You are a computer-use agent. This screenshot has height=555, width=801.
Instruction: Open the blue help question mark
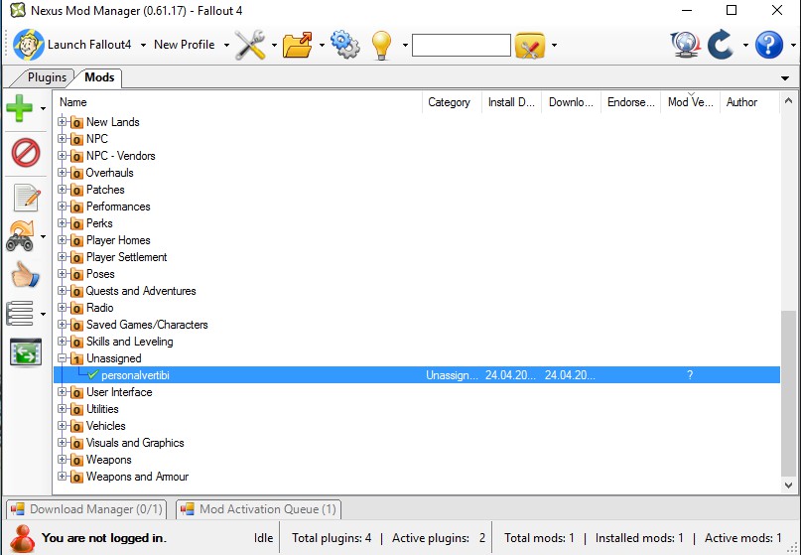tap(769, 45)
